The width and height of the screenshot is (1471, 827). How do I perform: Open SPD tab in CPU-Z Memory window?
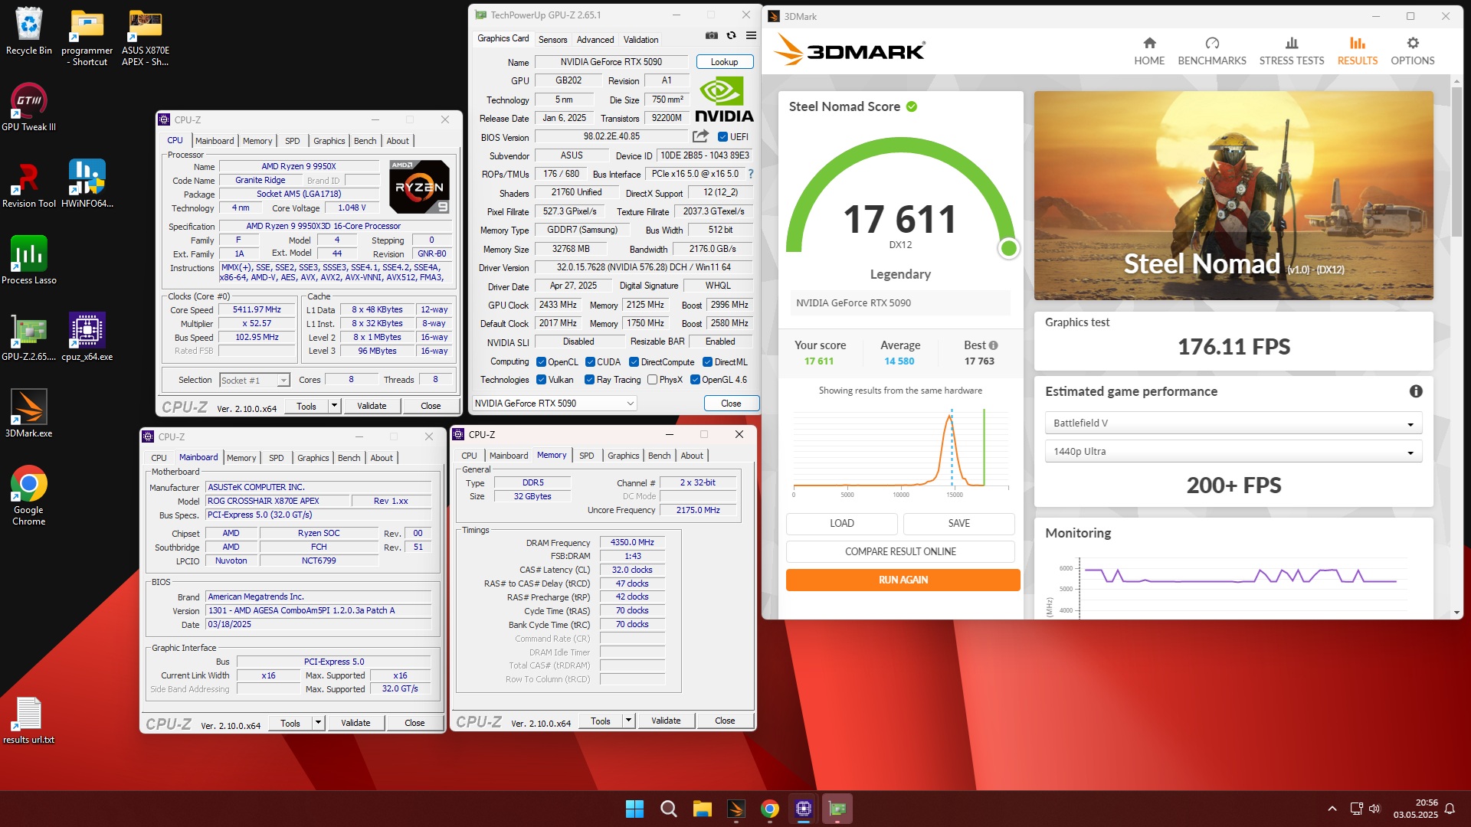click(587, 456)
